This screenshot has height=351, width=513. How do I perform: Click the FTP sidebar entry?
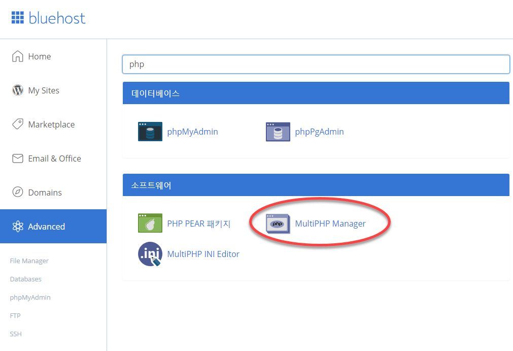(x=15, y=315)
